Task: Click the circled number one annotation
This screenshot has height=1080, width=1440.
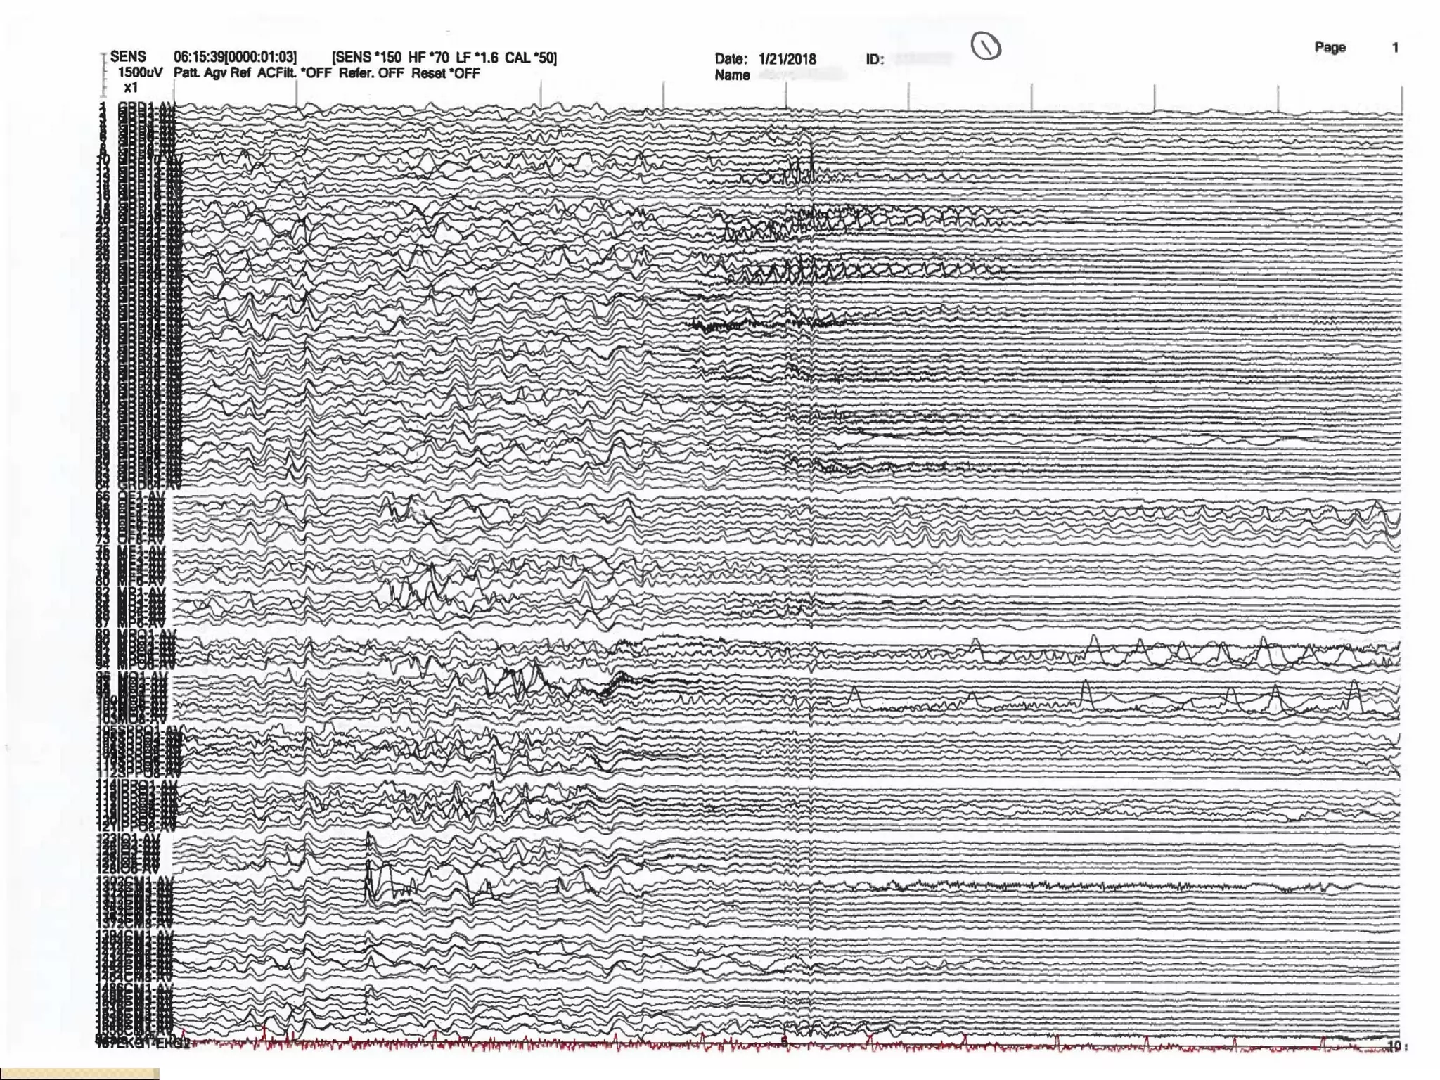Action: pyautogui.click(x=986, y=46)
